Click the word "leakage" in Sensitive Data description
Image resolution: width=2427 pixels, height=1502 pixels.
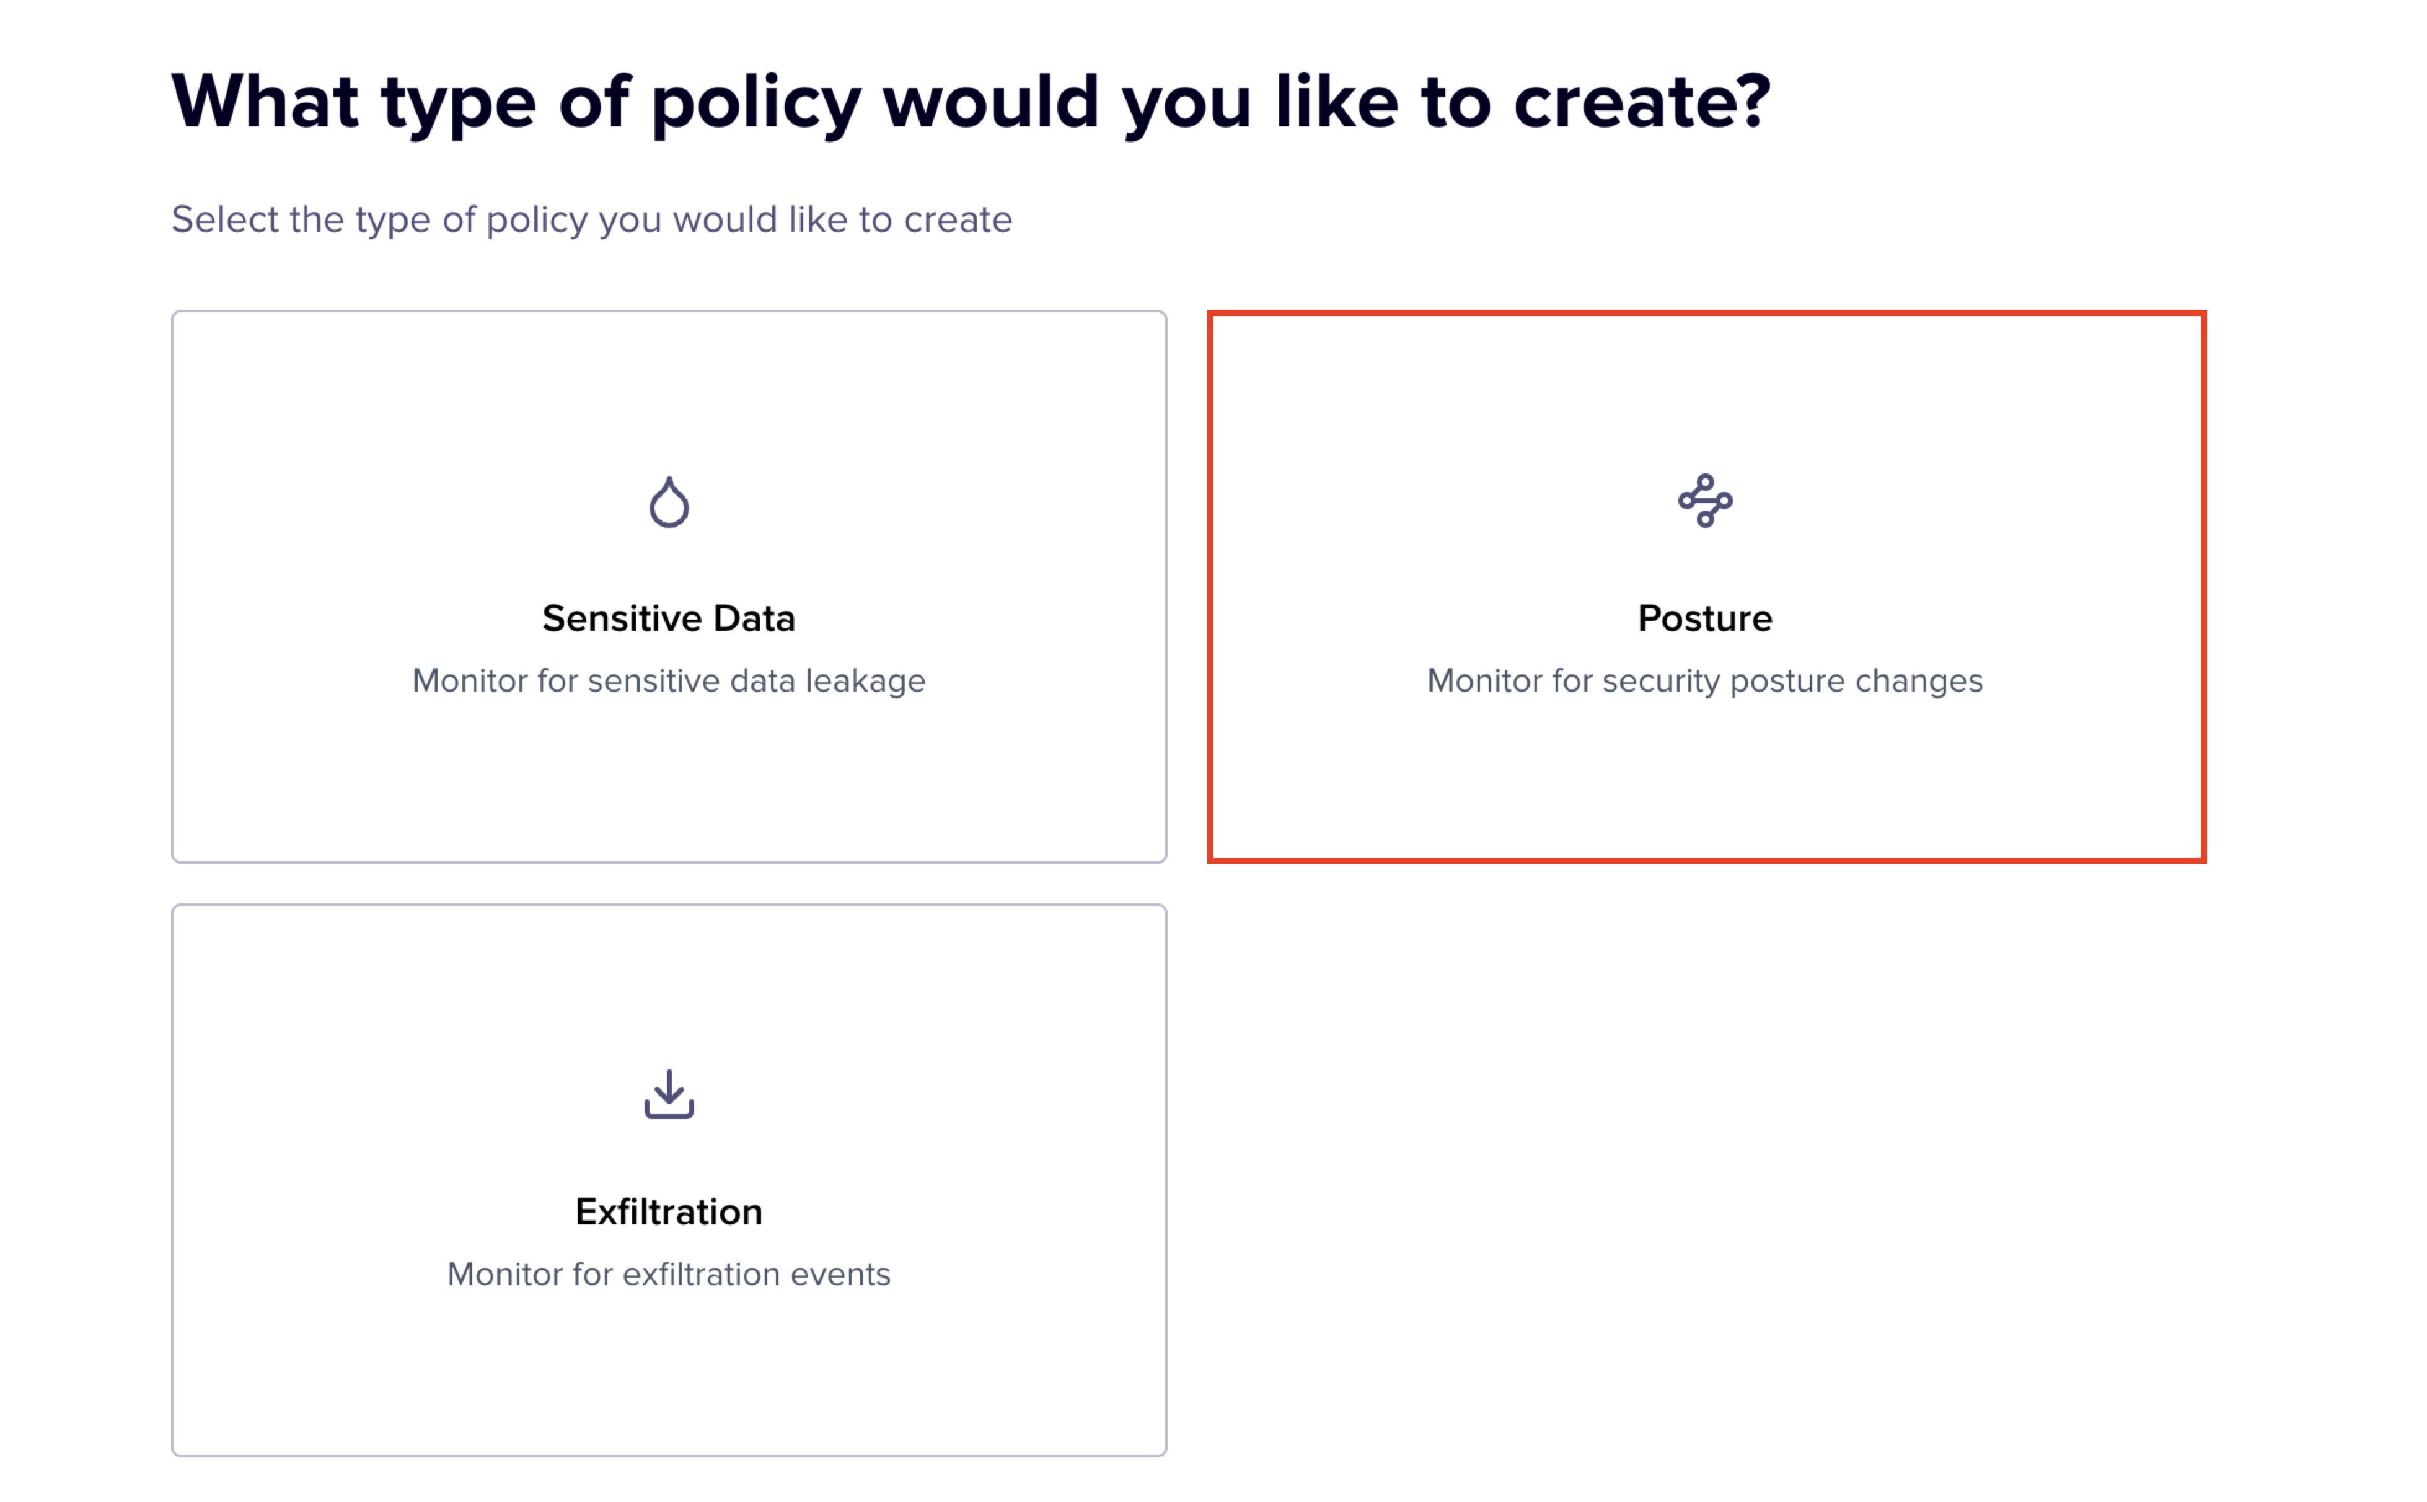click(x=865, y=680)
